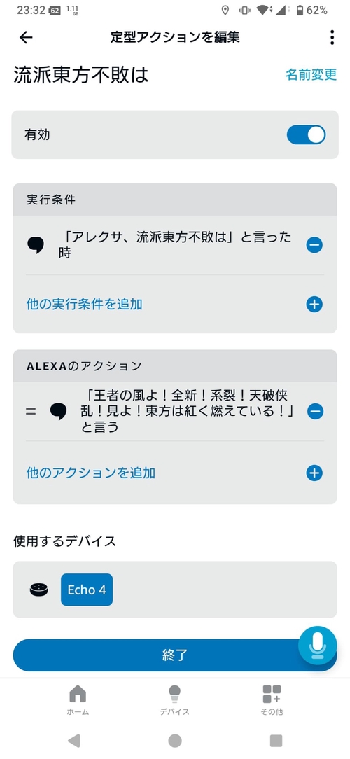This screenshot has height=759, width=350.
Task: Select the Echo 4 device chip
Action: 87,590
